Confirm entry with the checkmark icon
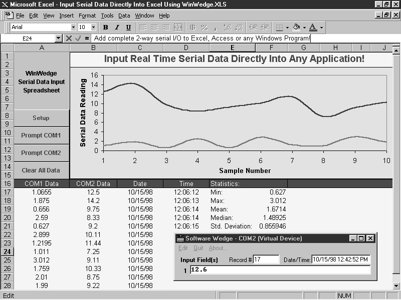 78,38
